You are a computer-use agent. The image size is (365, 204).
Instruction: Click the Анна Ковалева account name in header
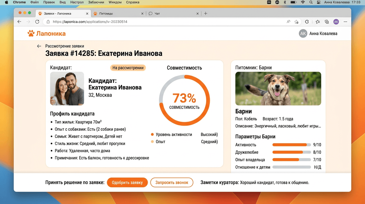[x=323, y=33]
